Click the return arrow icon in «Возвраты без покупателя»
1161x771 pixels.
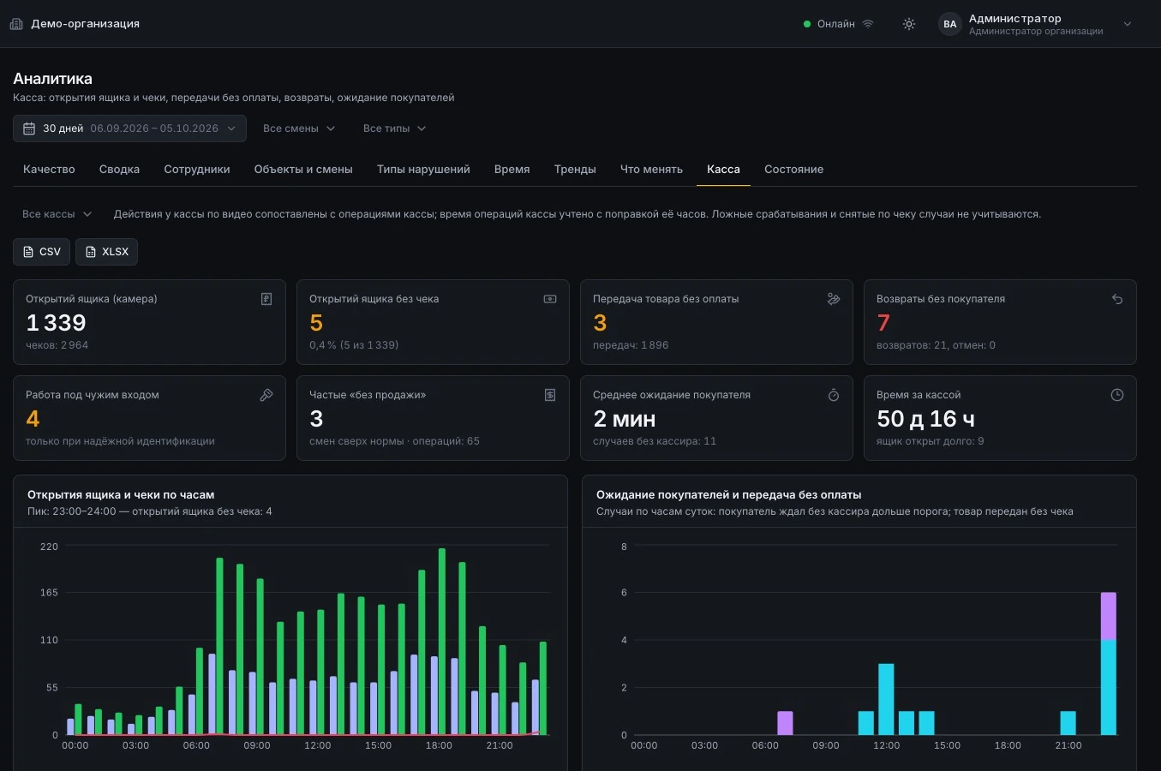click(1117, 299)
